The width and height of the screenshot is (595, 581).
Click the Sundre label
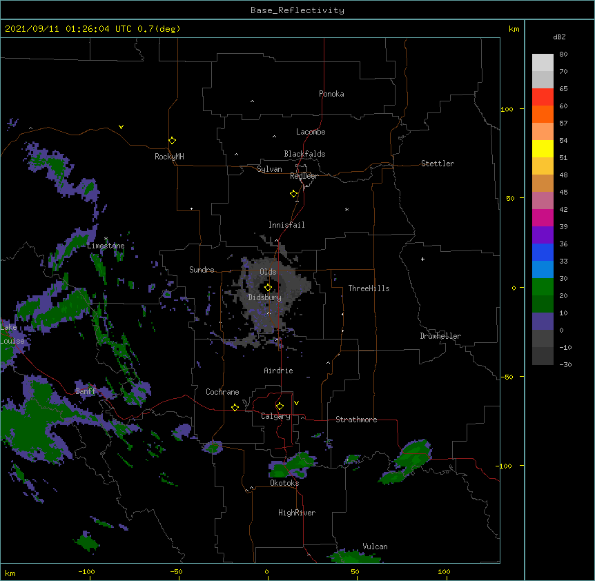[202, 270]
